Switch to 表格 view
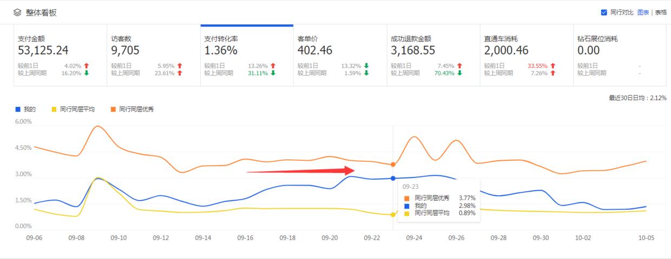Screen dimensions: 671x259 point(661,12)
